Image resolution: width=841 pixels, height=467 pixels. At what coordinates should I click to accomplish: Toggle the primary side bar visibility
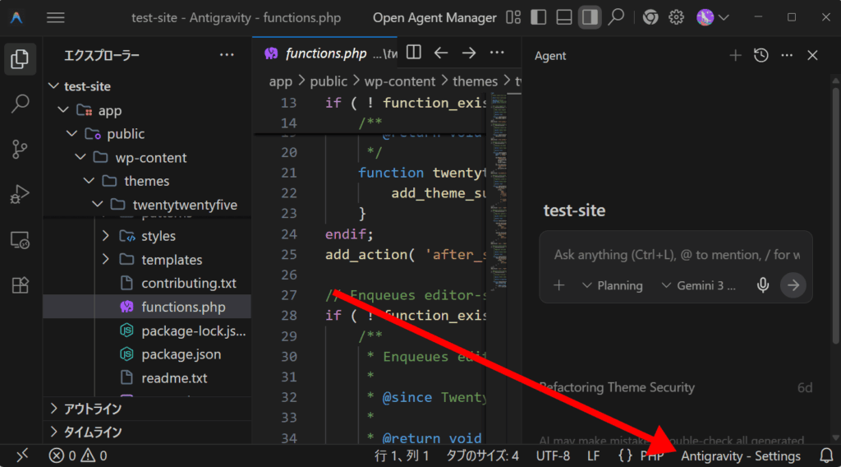click(538, 17)
